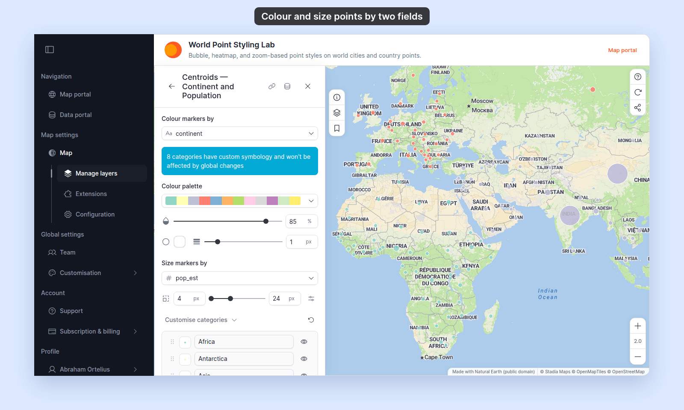684x410 pixels.
Task: Select Manage layers in the sidebar
Action: [x=102, y=173]
